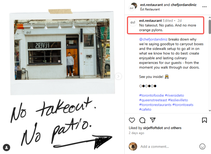Image resolution: width=211 pixels, height=154 pixels.
Task: Open the emoji picker smiley icon
Action: (x=202, y=146)
